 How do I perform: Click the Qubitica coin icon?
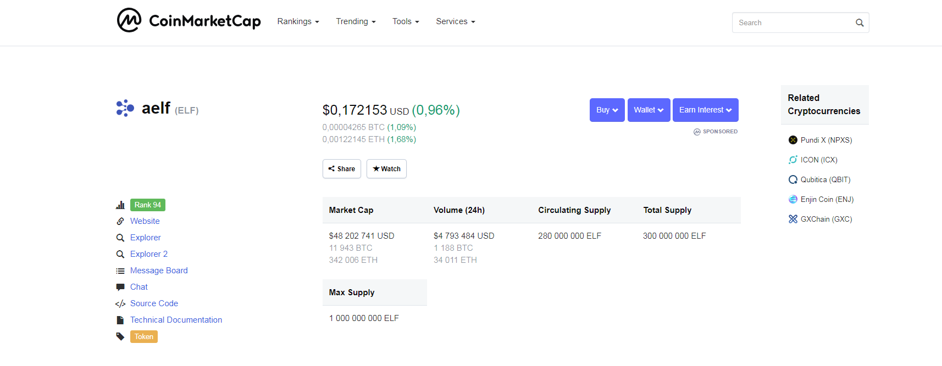click(793, 179)
